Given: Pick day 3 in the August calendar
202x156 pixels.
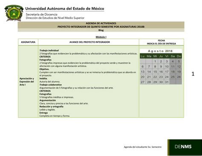Looking at the screenshot, I should coord(167,62).
